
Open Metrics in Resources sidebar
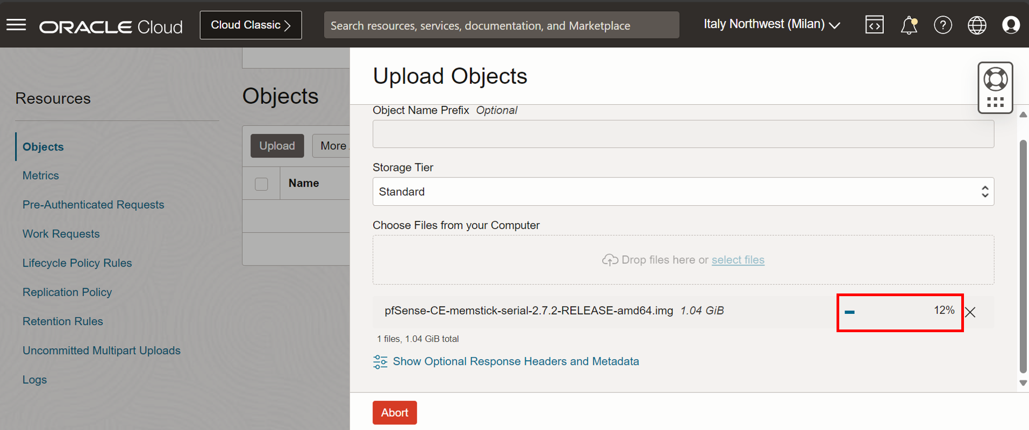click(x=40, y=176)
